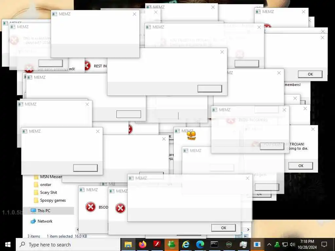The width and height of the screenshot is (335, 251).
Task: Click the error icon by Get dank antivirus m9
Action: click(29, 69)
